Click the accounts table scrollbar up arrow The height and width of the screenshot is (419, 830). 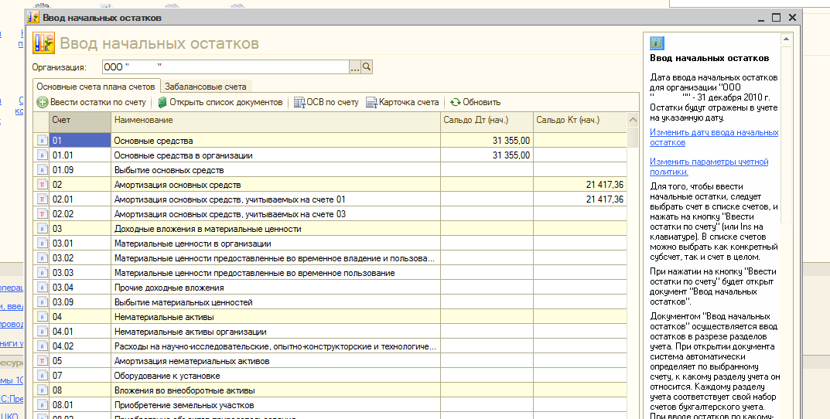click(633, 121)
